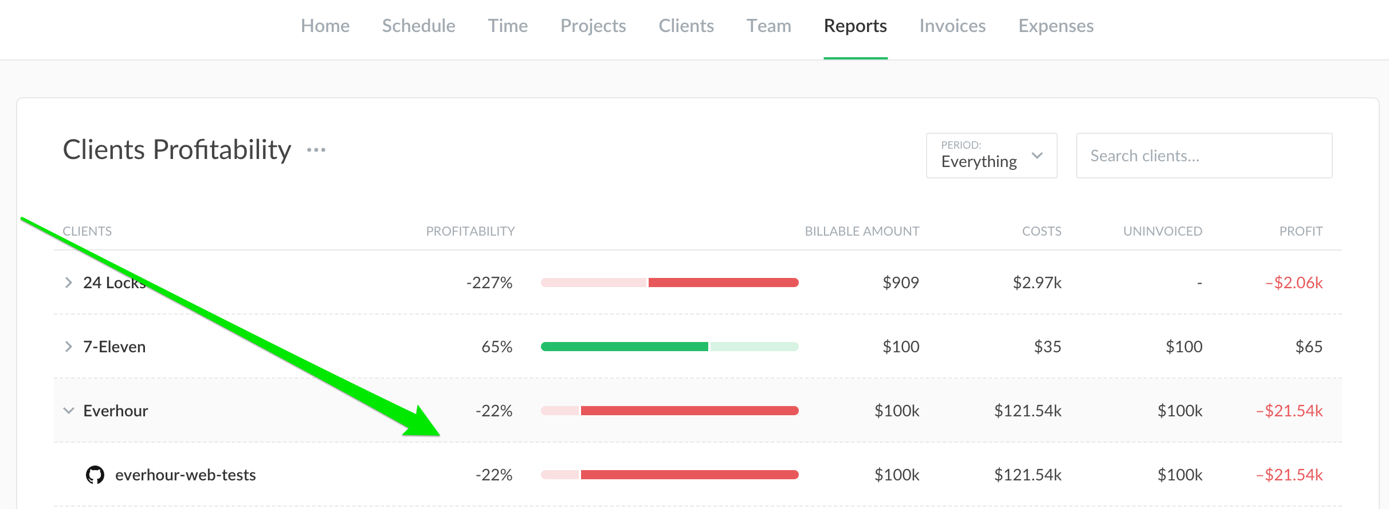This screenshot has height=509, width=1389.
Task: Switch to the Time tab
Action: pyautogui.click(x=508, y=26)
